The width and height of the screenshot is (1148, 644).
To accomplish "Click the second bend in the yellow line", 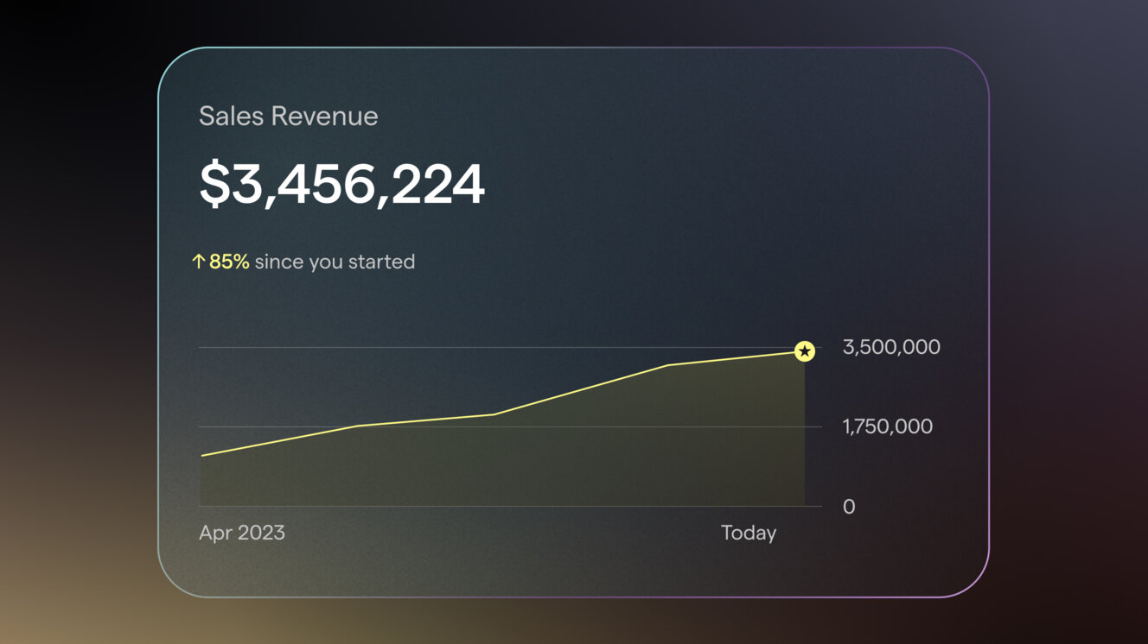I will (494, 414).
